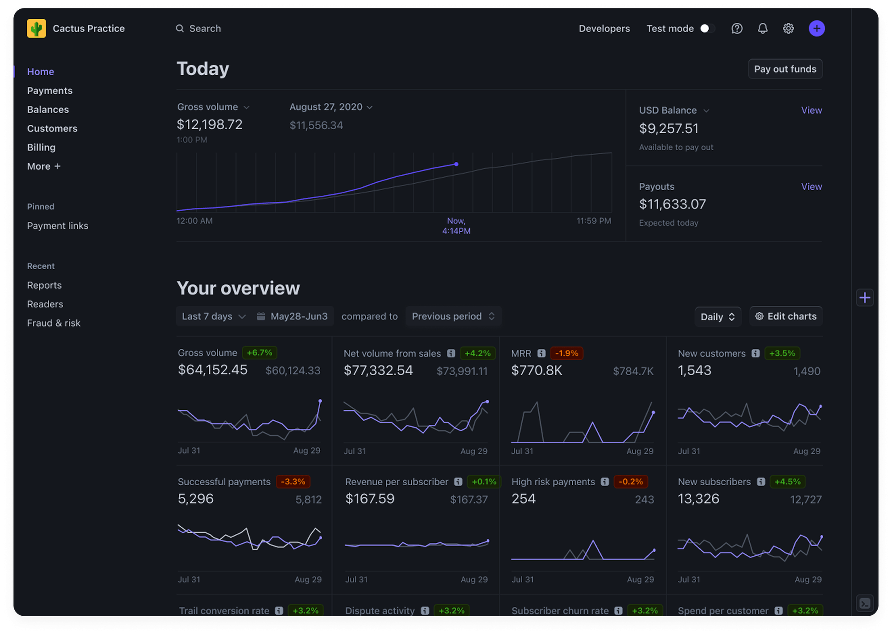Navigate to Customers in the sidebar

coord(52,128)
